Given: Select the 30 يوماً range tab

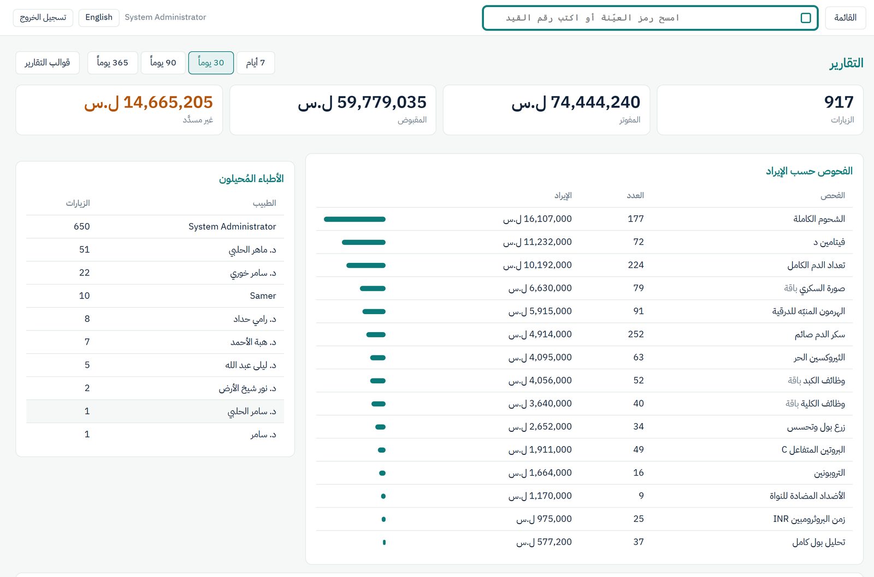Looking at the screenshot, I should tap(211, 63).
